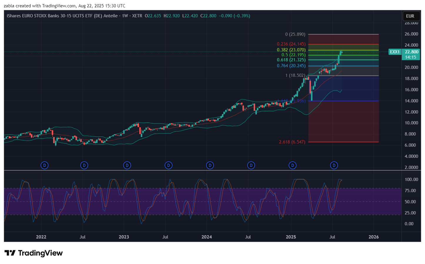425x264 pixels.
Task: Select the 0.382 (23.070) Fibonacci level label
Action: coord(291,50)
